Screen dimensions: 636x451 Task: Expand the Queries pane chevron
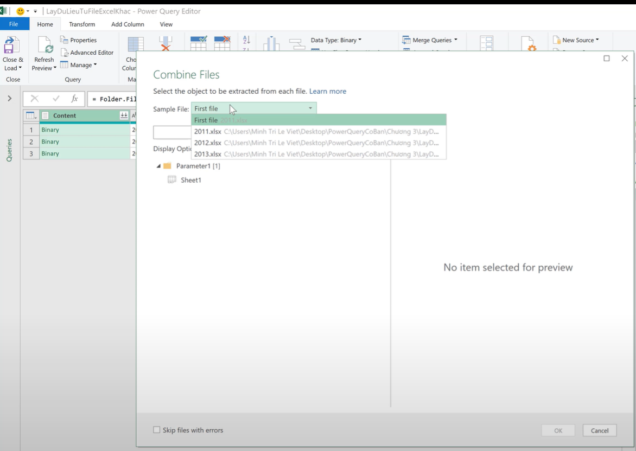(9, 98)
